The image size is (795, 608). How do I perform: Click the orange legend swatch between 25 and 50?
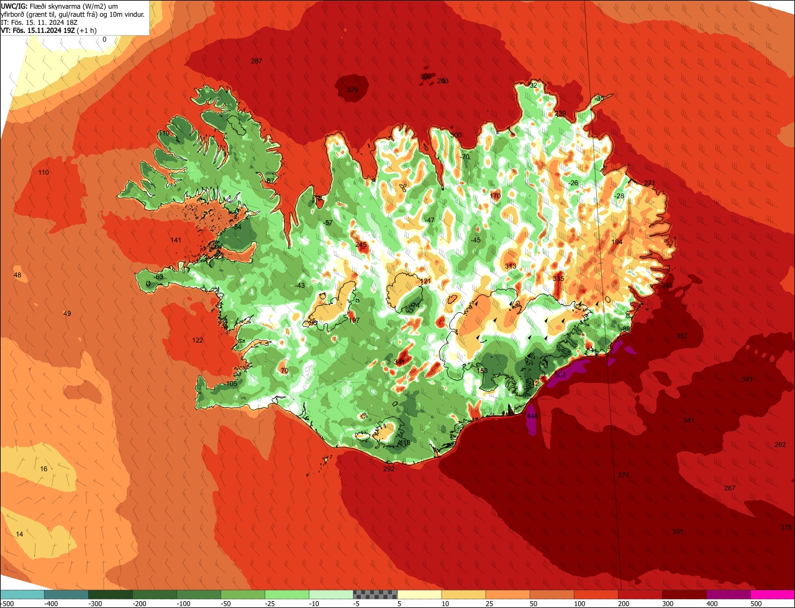[507, 594]
